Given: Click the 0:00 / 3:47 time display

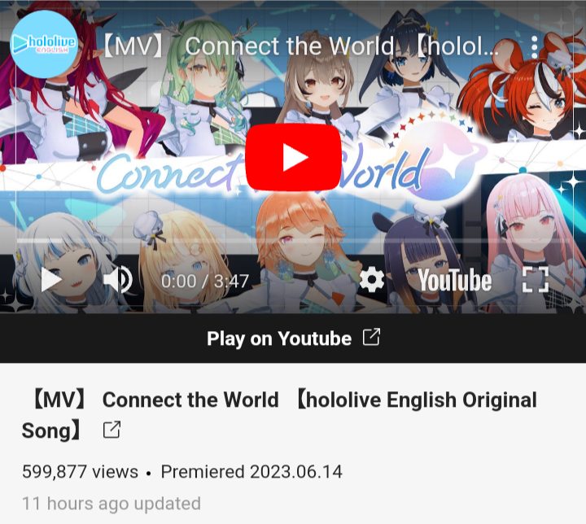Looking at the screenshot, I should coord(205,281).
